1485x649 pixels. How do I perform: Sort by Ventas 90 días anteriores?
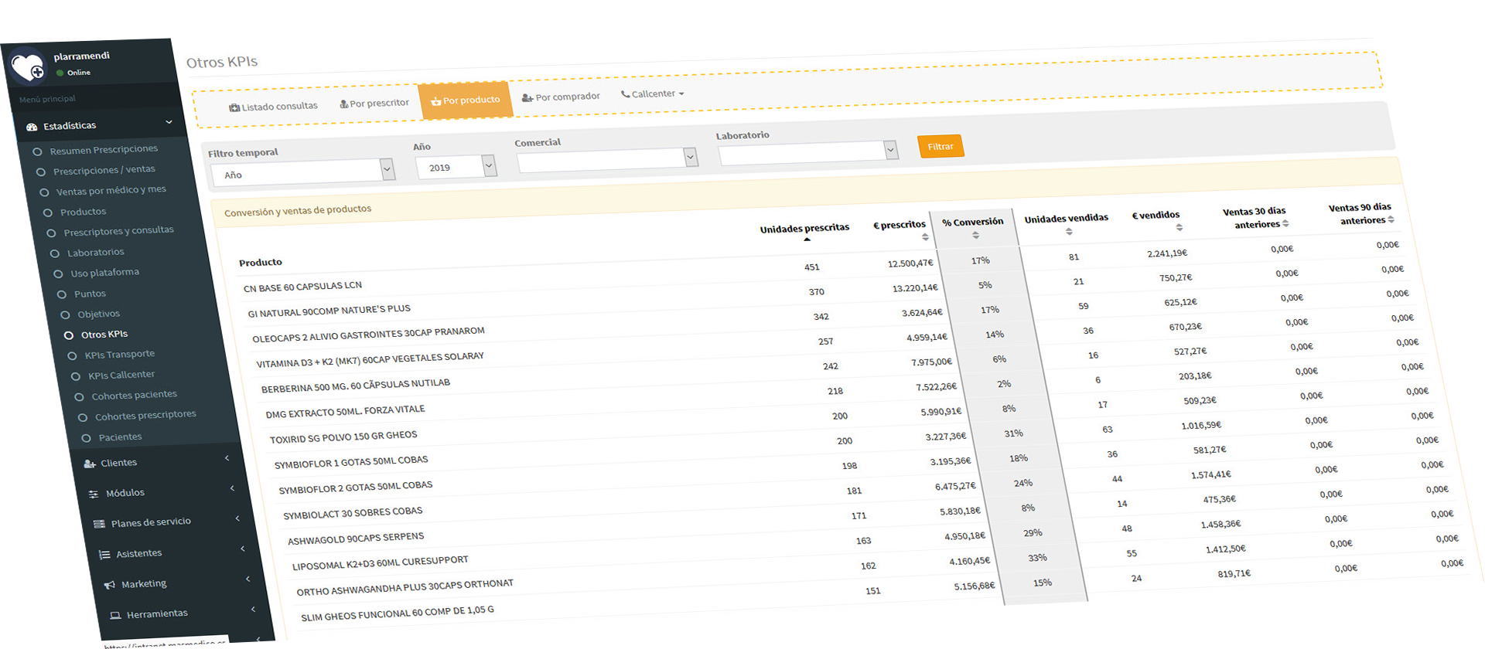[1391, 219]
